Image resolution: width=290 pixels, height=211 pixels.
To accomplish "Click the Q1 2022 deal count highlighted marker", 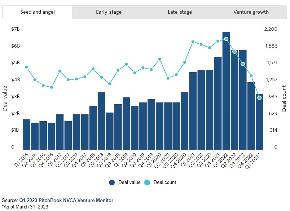I will [x=226, y=39].
